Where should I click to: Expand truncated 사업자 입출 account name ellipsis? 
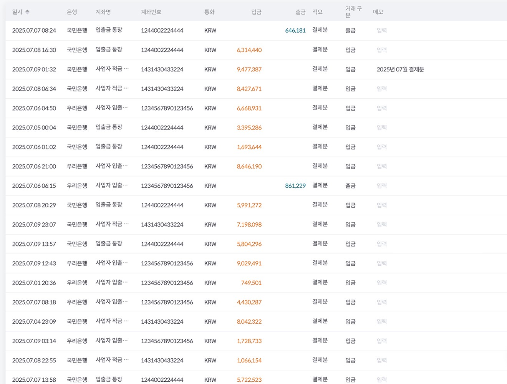pyautogui.click(x=127, y=108)
